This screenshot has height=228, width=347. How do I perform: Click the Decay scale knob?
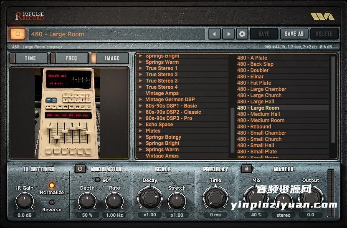coord(150,198)
